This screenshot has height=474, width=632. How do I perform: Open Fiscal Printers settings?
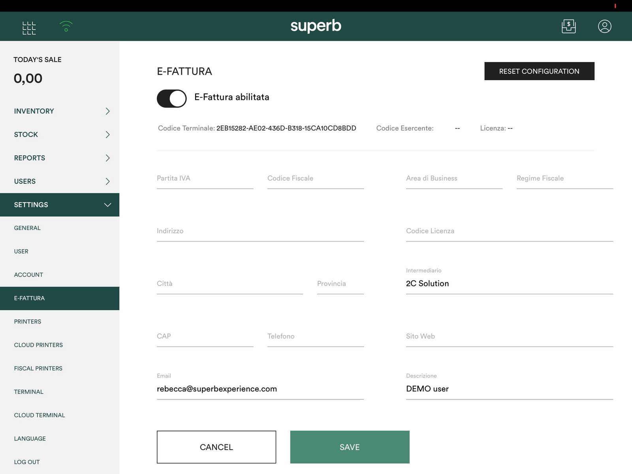point(60,368)
